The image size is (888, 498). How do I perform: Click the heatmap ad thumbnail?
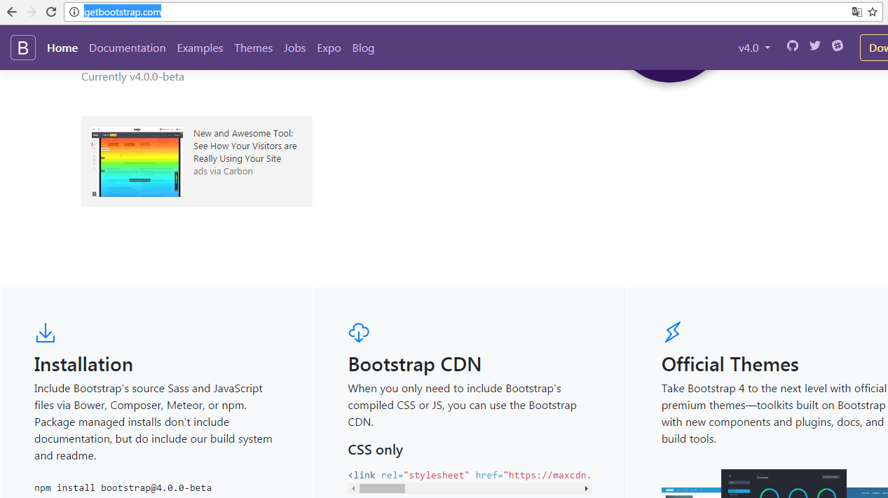pyautogui.click(x=137, y=162)
